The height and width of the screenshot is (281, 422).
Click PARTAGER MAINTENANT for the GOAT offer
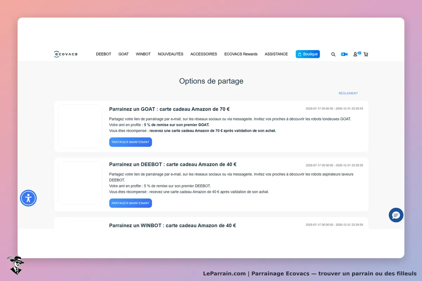tap(130, 142)
